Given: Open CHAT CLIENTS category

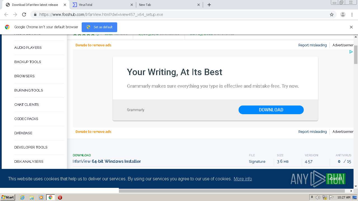Looking at the screenshot, I should 27,105.
